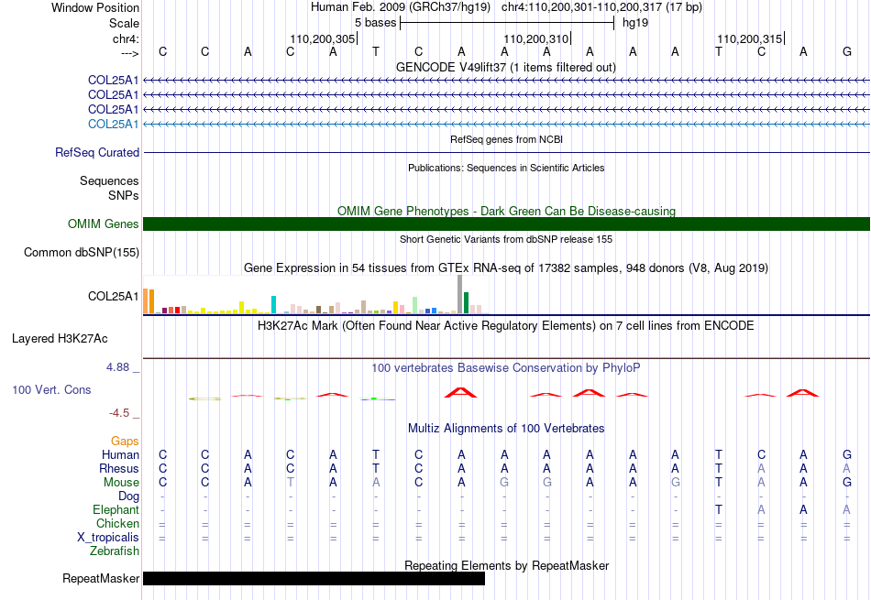Click the H3K27Ac Mark ENCODE track title
The width and height of the screenshot is (871, 600).
tap(505, 325)
